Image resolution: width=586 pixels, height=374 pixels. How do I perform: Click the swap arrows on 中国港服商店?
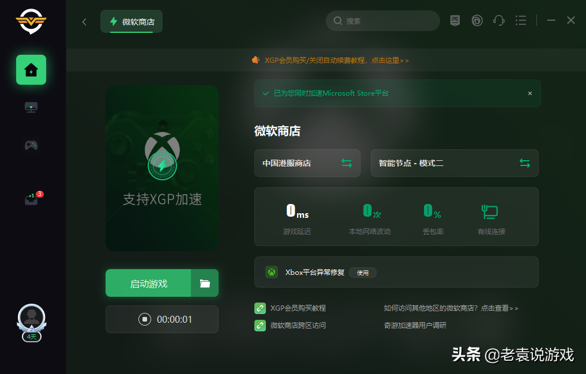pos(347,163)
